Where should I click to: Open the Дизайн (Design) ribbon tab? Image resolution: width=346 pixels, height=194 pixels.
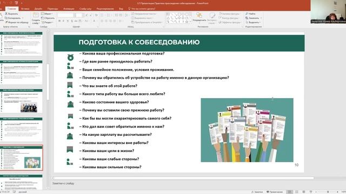[x=38, y=9]
